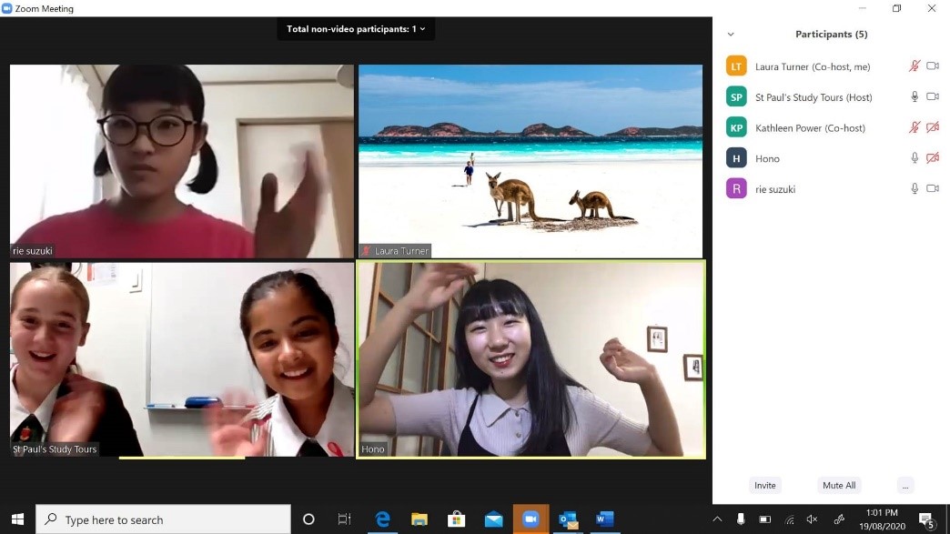This screenshot has height=534, width=950.
Task: Collapse the Participants panel chevron
Action: click(731, 35)
